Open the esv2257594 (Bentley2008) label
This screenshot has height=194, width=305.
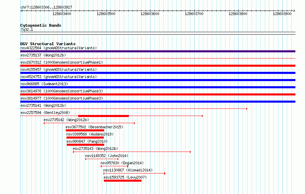click(x=45, y=113)
